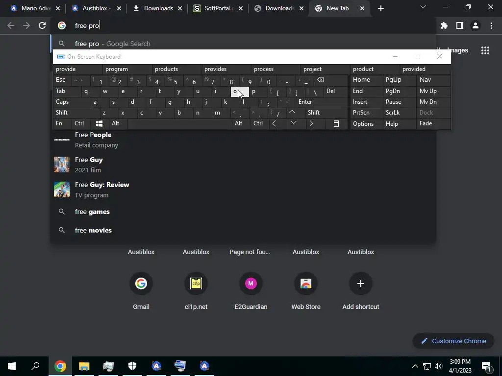Open the Chrome extensions puzzle icon
The height and width of the screenshot is (376, 502).
point(444,25)
